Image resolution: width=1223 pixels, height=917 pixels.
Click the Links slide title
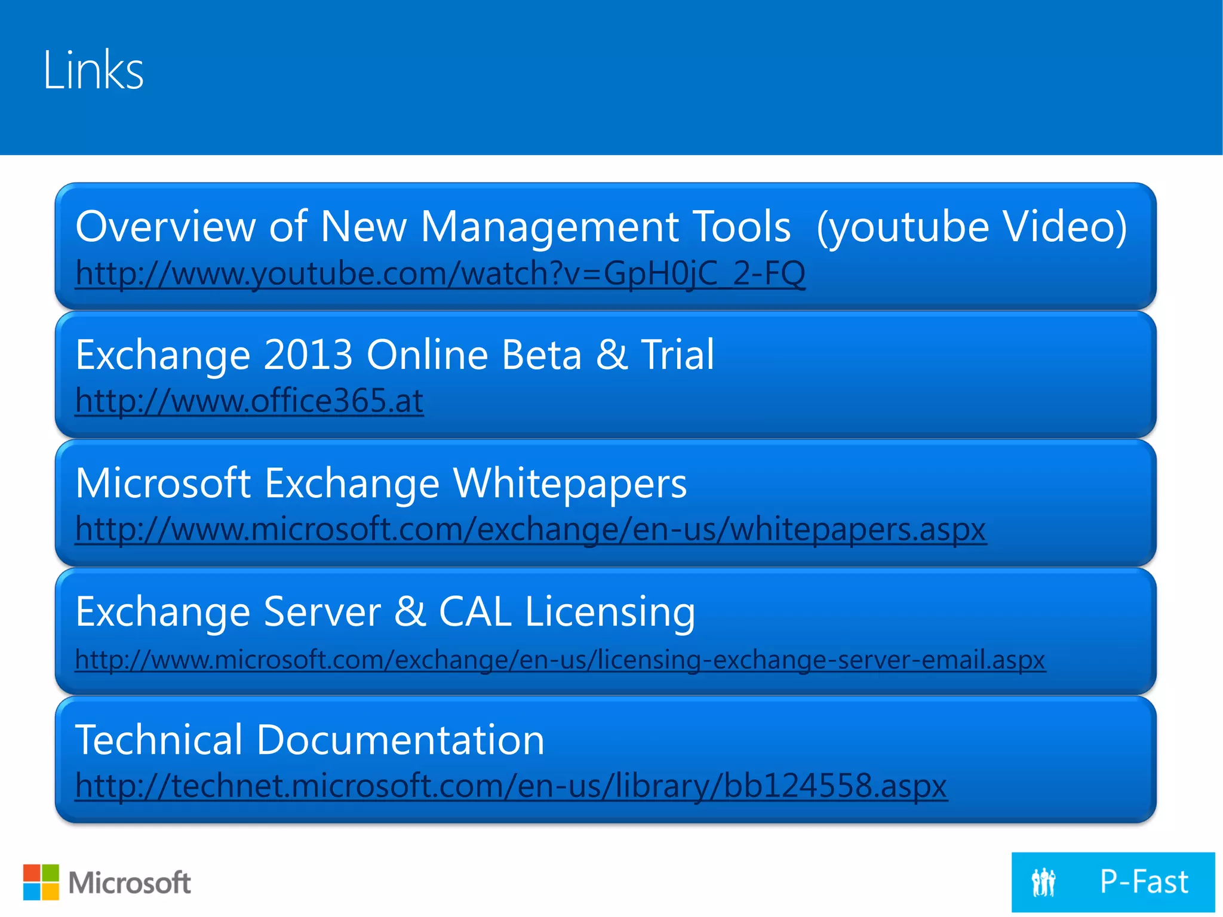click(93, 70)
